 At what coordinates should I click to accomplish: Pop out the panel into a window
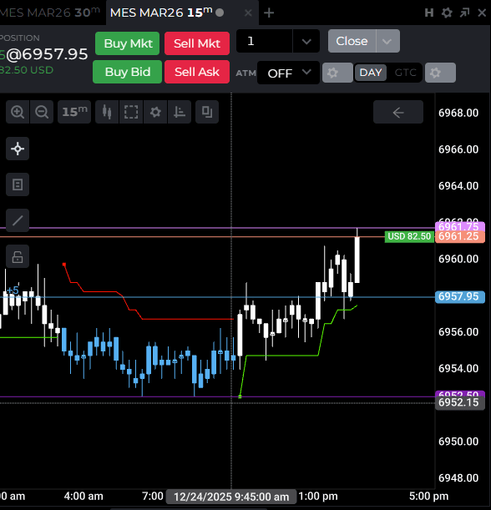464,13
